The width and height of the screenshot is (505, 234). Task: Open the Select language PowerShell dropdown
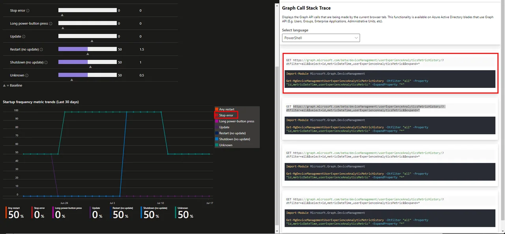pyautogui.click(x=321, y=38)
